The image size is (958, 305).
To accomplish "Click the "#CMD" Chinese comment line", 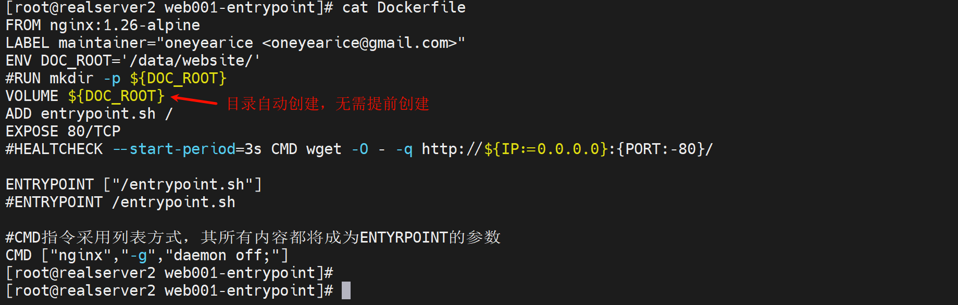I will pos(253,237).
